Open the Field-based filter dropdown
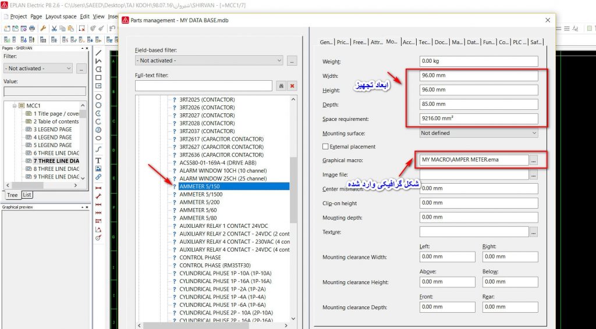Viewport: 596px width, 329px height. point(209,60)
